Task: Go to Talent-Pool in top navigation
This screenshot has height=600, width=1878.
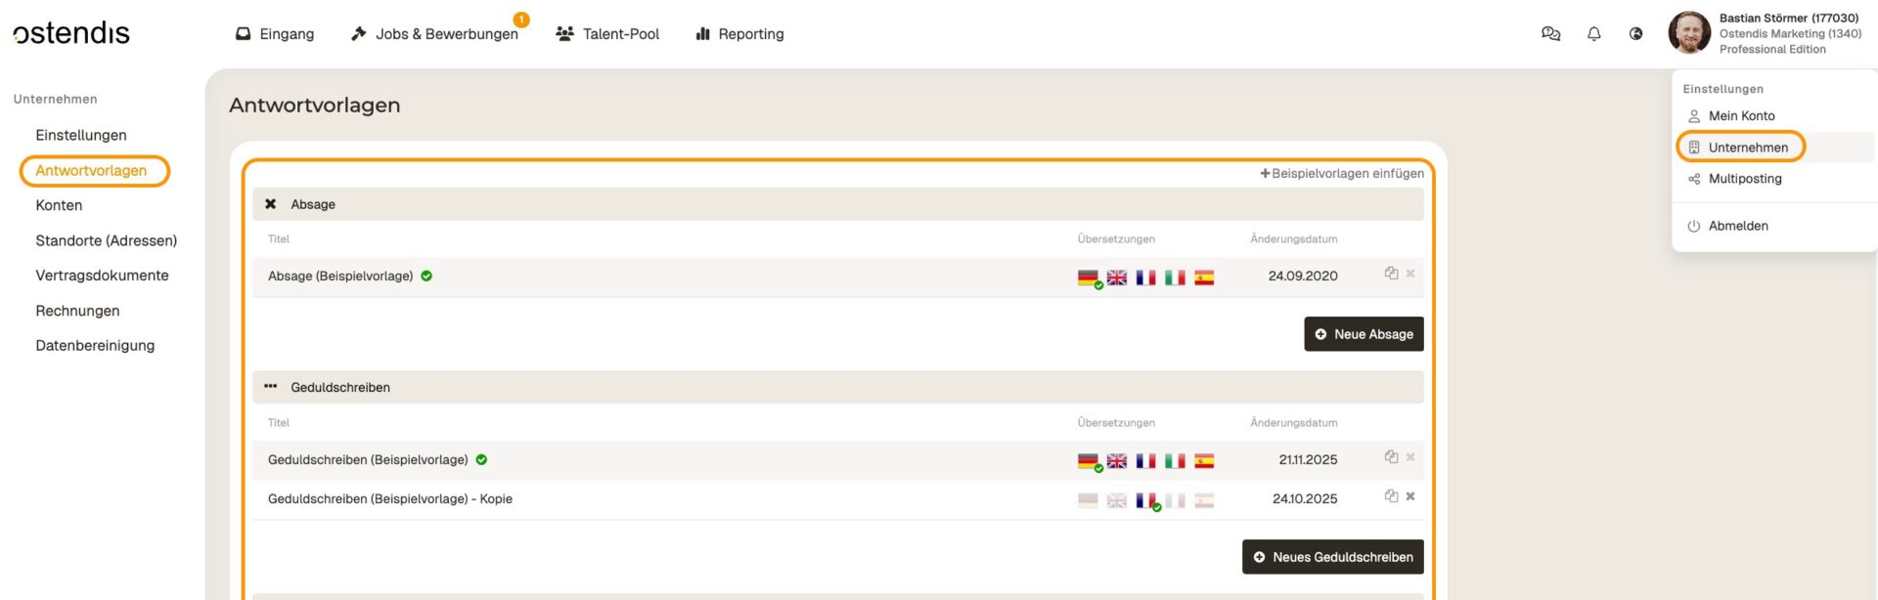Action: pos(607,34)
